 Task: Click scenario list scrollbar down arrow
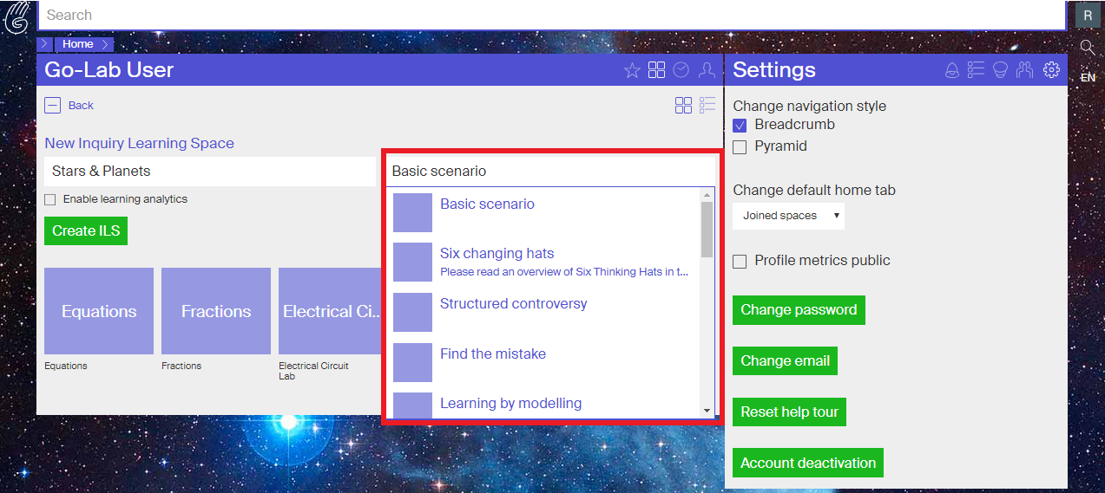tap(707, 411)
